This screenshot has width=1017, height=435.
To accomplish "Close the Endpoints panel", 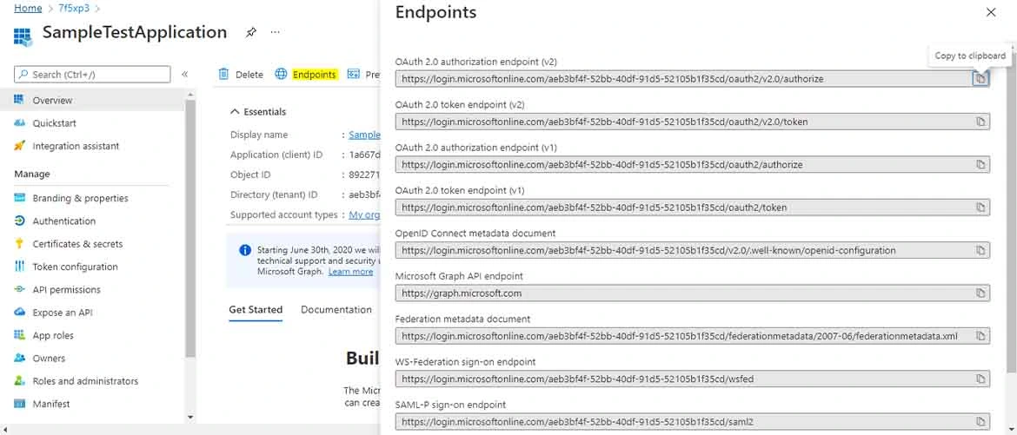I will coord(990,12).
